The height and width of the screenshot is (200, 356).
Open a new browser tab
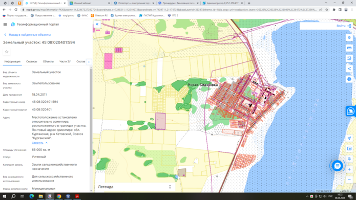tap(249, 3)
